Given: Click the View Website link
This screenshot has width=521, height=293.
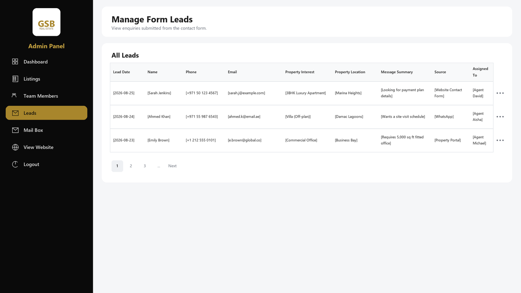Looking at the screenshot, I should (x=46, y=147).
